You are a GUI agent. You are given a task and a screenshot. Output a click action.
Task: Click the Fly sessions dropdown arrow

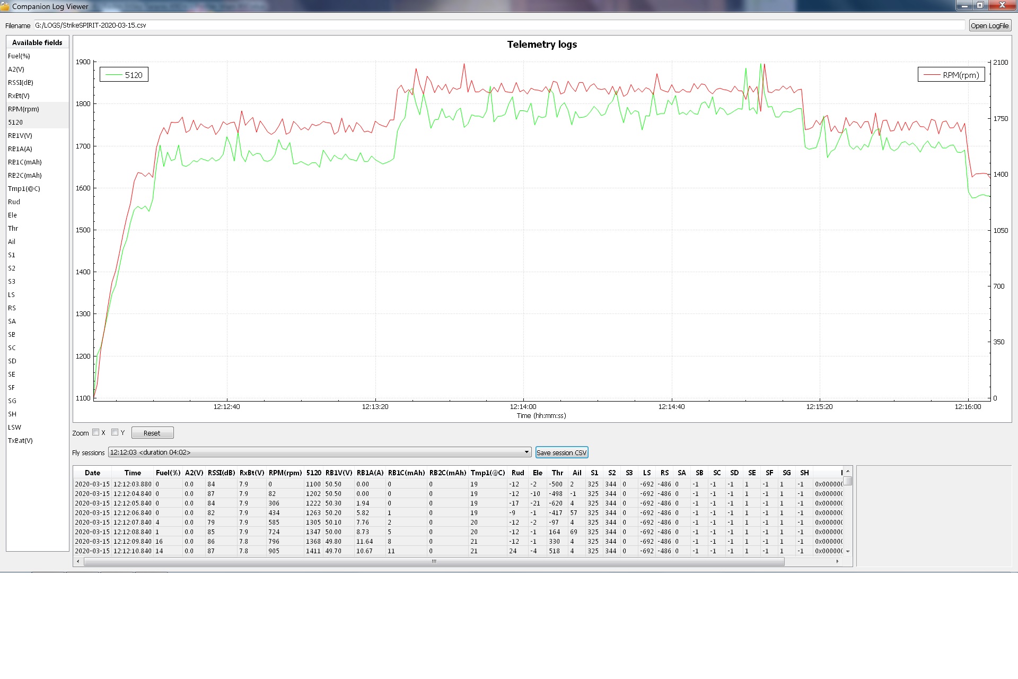[526, 452]
